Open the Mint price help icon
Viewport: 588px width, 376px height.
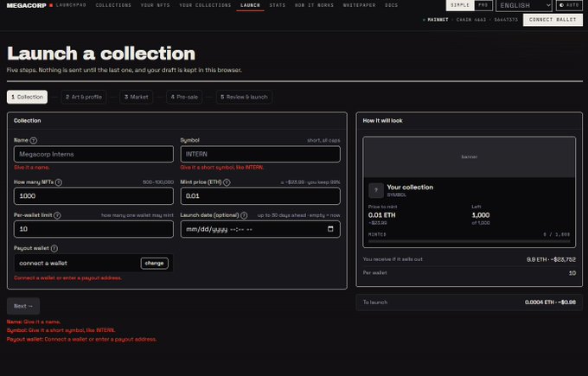click(227, 182)
